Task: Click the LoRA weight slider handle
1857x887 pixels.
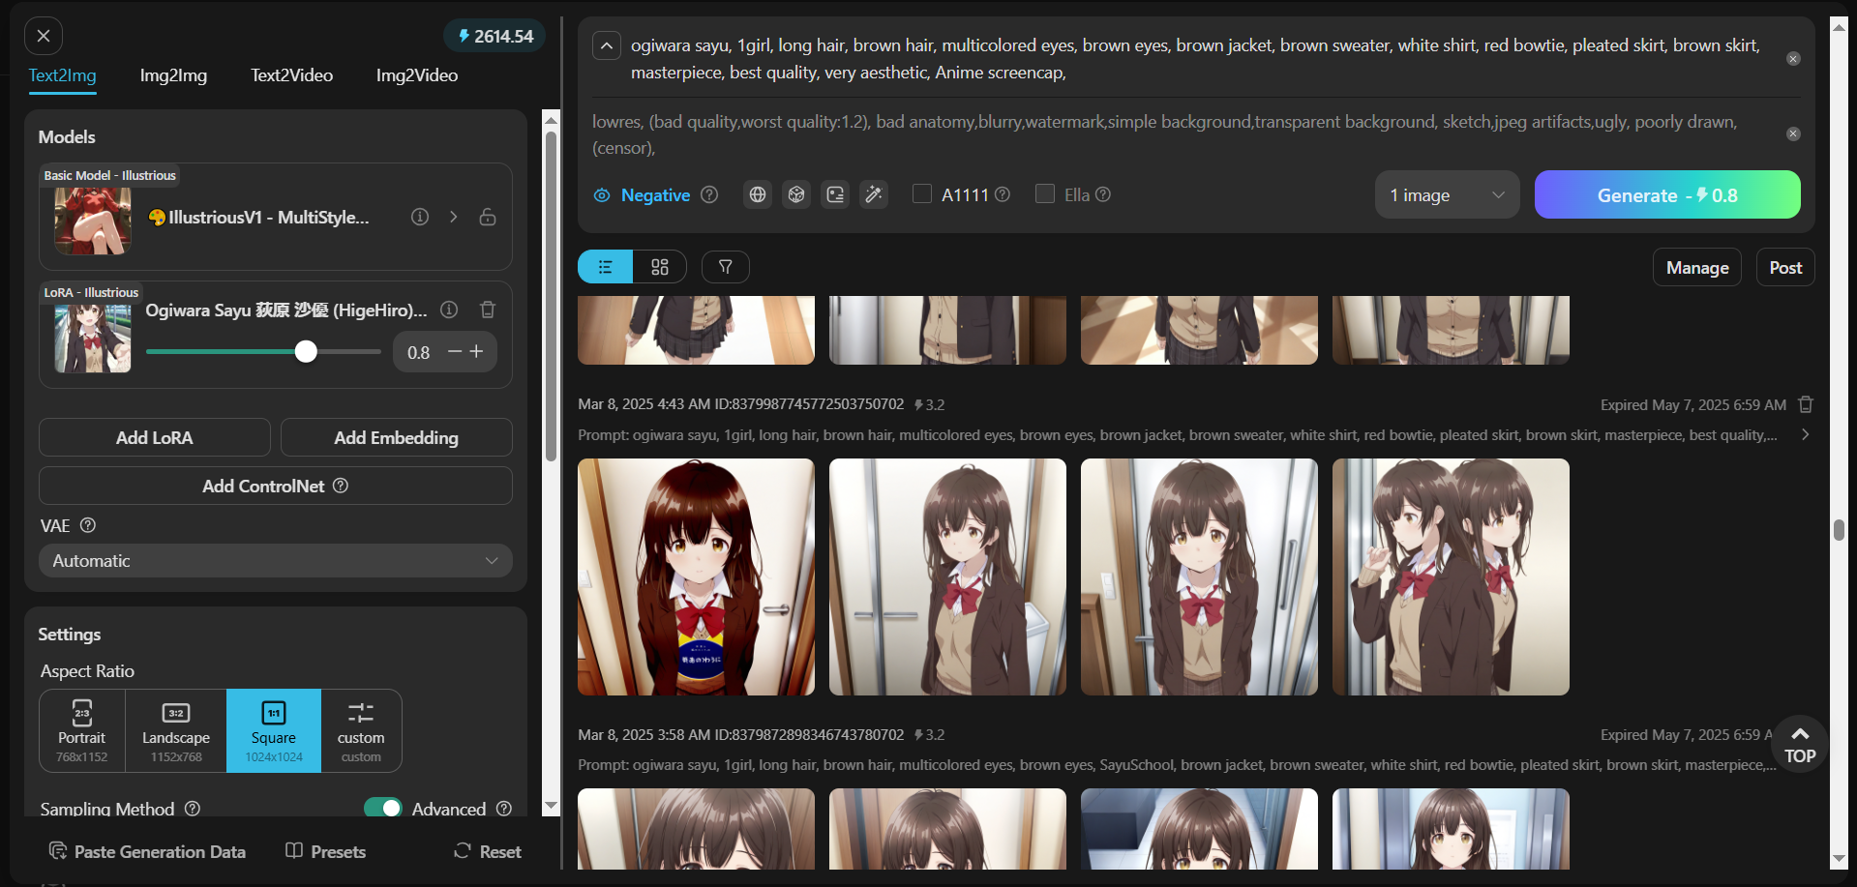Action: tap(306, 352)
